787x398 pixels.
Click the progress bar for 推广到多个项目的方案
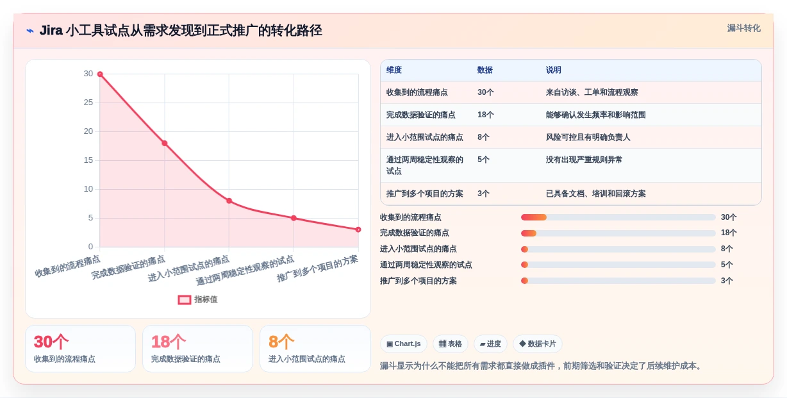618,281
